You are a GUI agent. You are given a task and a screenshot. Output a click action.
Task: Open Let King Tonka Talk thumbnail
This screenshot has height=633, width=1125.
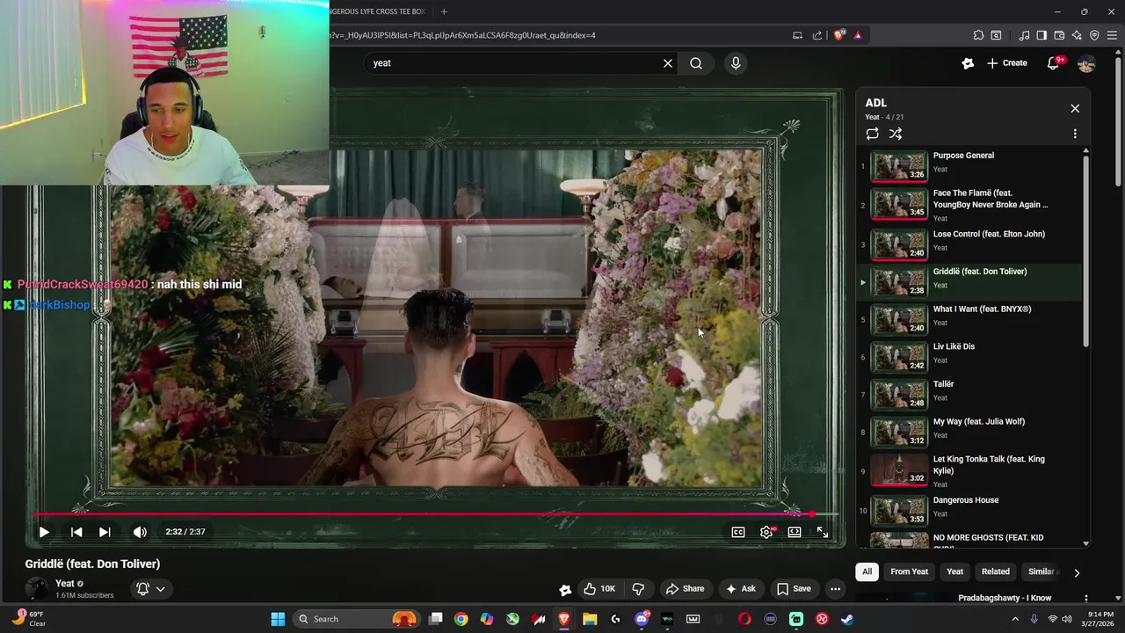pyautogui.click(x=899, y=469)
